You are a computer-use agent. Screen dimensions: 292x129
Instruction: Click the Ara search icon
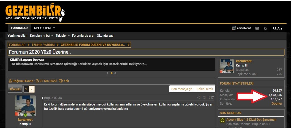278,28
